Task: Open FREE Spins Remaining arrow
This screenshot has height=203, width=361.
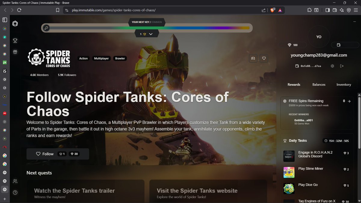Action: 349,101
